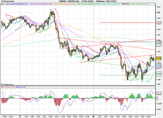Image resolution: width=163 pixels, height=118 pixels.
Task: Click the date 17 on time axis
Action: 20,117
